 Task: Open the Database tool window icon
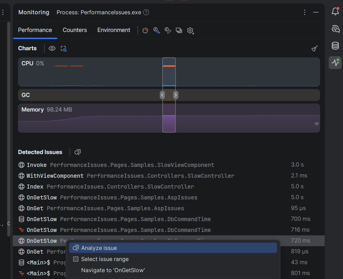click(335, 46)
